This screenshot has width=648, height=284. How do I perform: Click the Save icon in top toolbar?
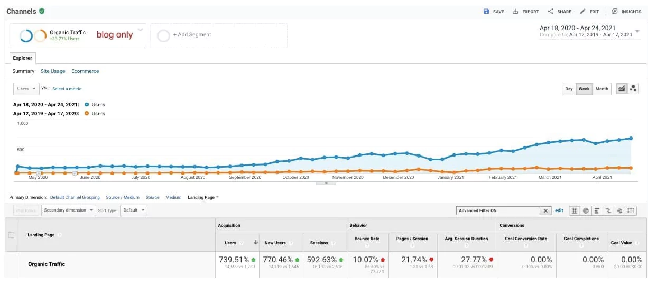[x=486, y=12]
